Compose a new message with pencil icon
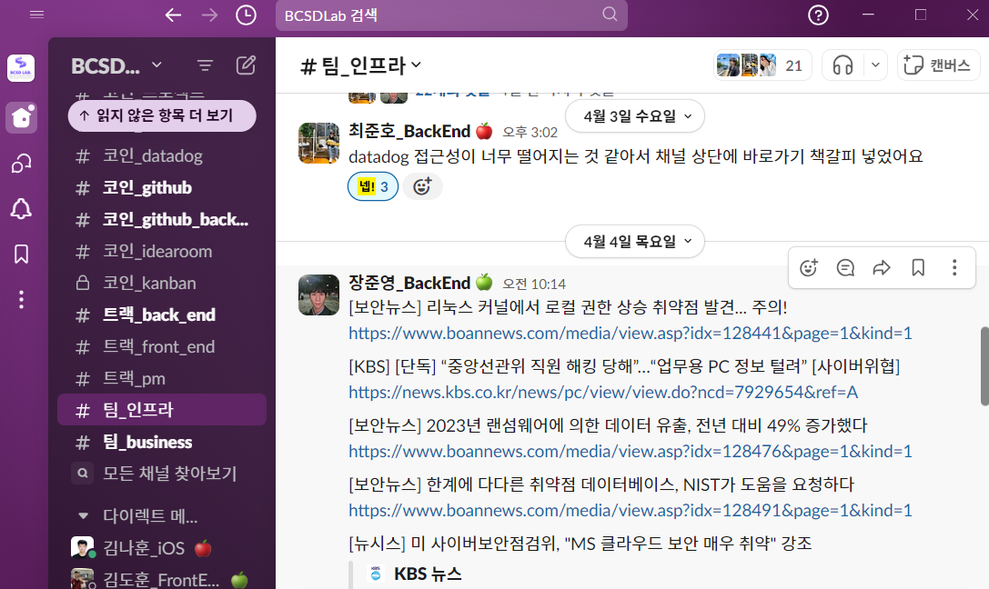989x589 pixels. click(246, 65)
